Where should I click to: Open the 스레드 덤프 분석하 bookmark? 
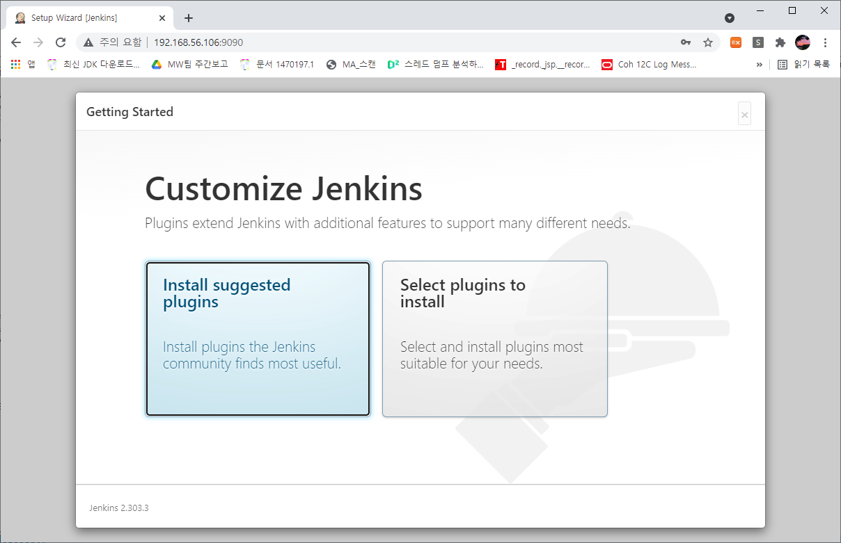[x=435, y=65]
